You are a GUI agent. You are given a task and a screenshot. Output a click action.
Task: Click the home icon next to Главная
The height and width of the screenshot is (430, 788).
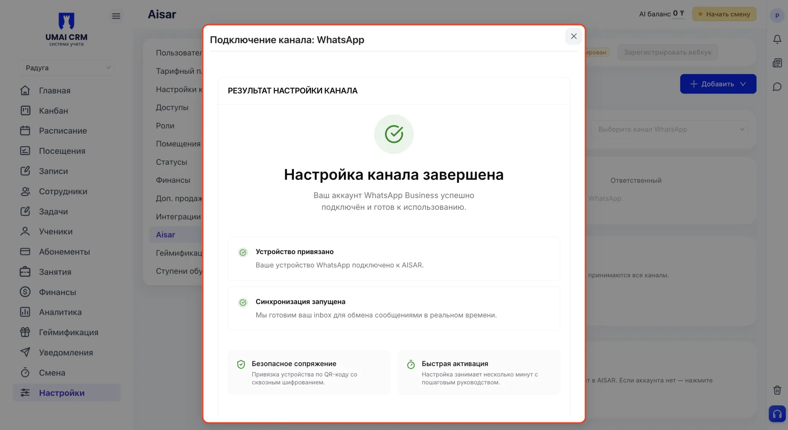click(25, 90)
